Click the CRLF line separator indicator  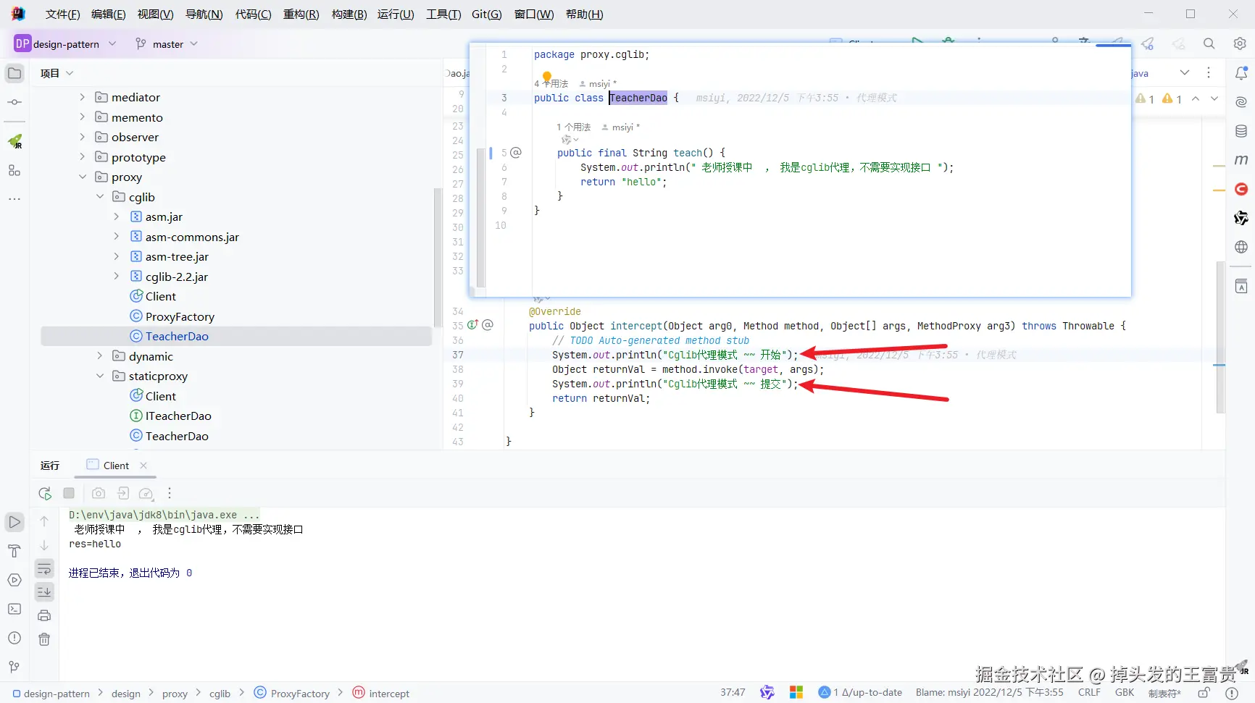tap(1089, 693)
